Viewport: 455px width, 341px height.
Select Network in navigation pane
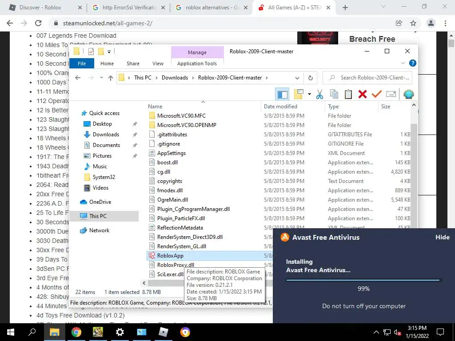pos(99,230)
